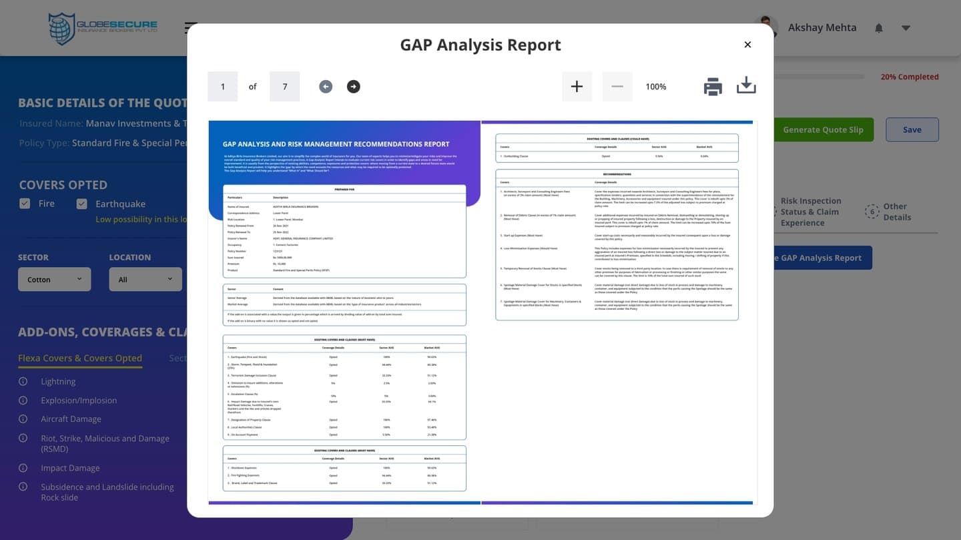Toggle the Earthquake cover checkbox
Image resolution: width=961 pixels, height=540 pixels.
pos(81,204)
